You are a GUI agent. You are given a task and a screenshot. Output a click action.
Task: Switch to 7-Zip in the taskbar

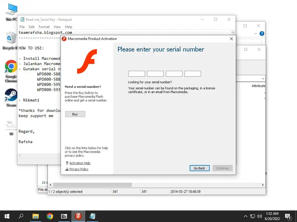[x=64, y=216]
